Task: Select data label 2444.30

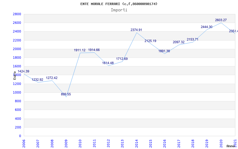Action: click(x=206, y=27)
